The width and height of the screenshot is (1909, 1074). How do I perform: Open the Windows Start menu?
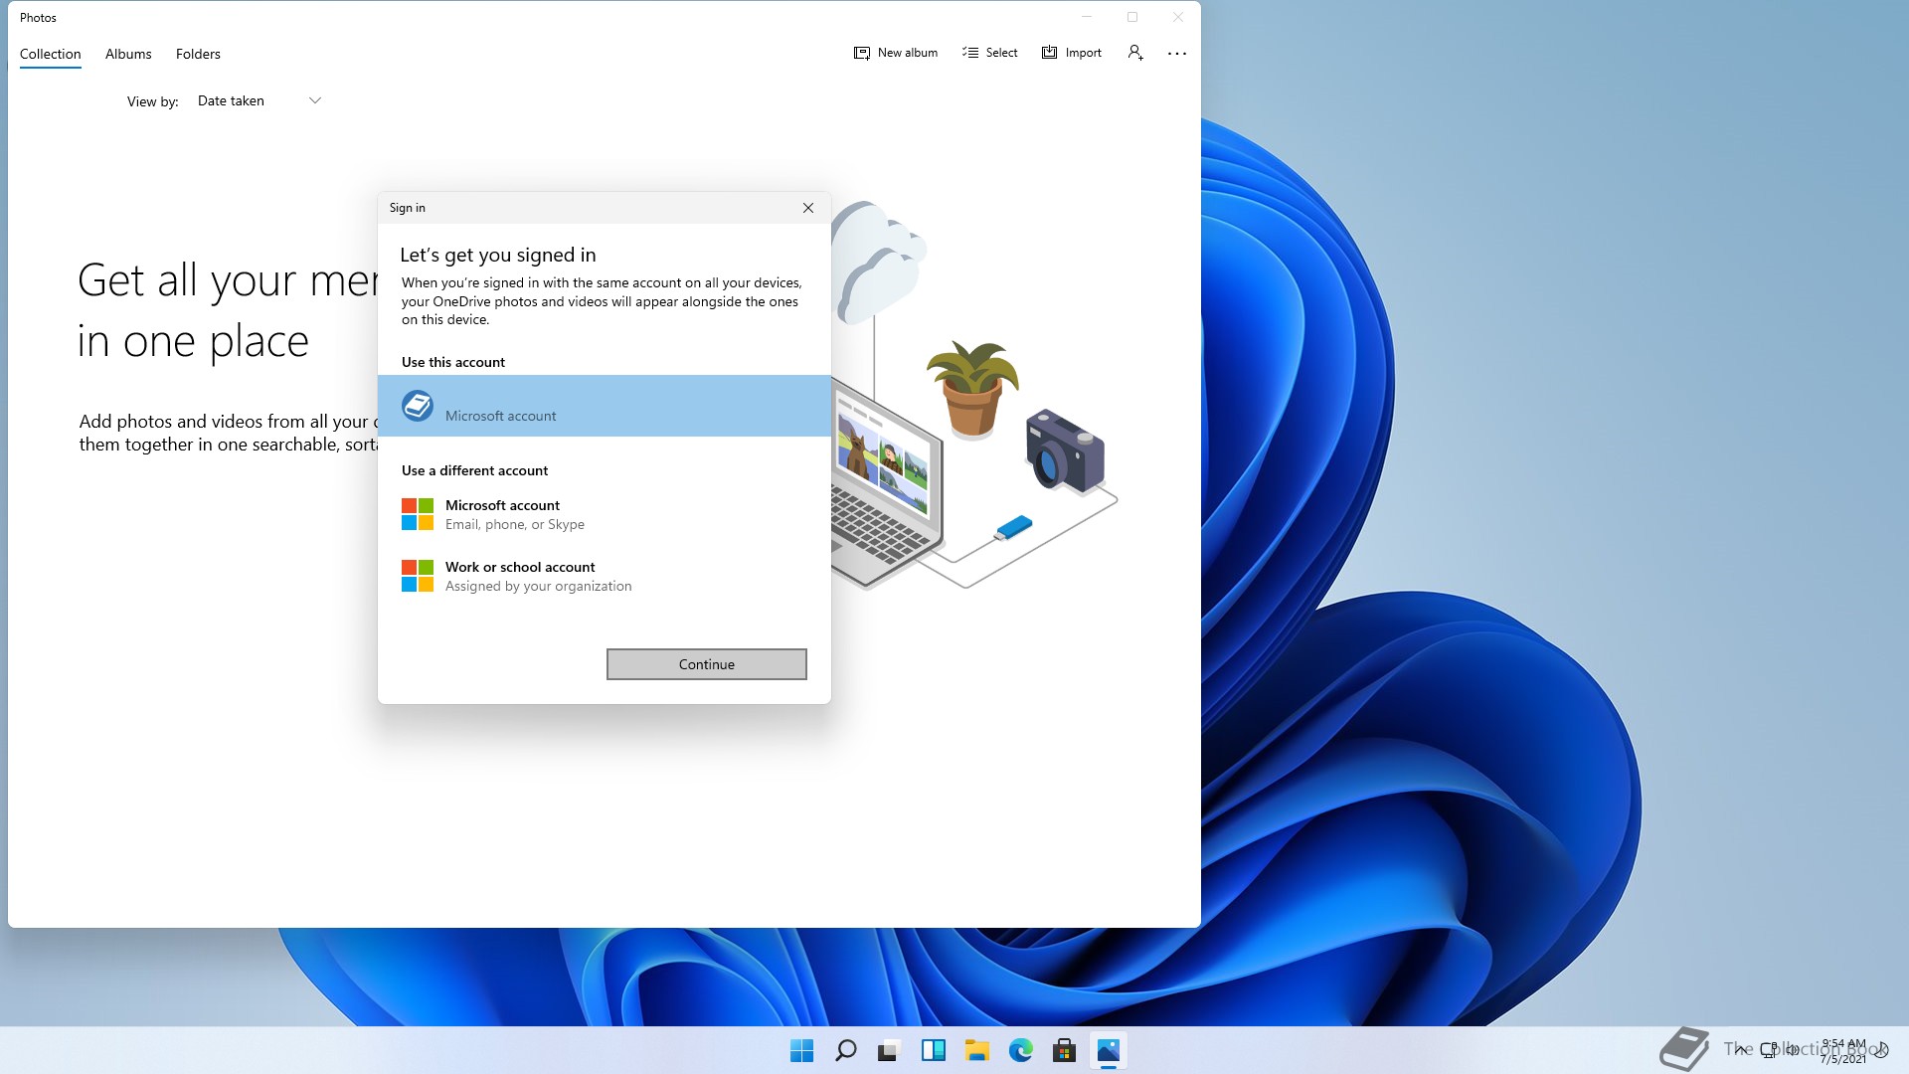tap(801, 1050)
